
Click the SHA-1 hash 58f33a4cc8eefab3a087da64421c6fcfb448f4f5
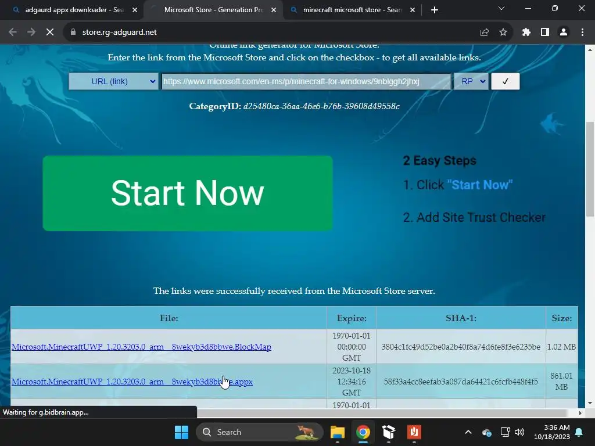(461, 382)
